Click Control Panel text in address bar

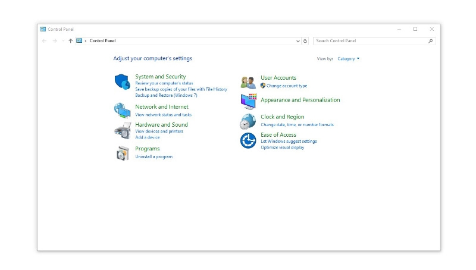point(102,40)
